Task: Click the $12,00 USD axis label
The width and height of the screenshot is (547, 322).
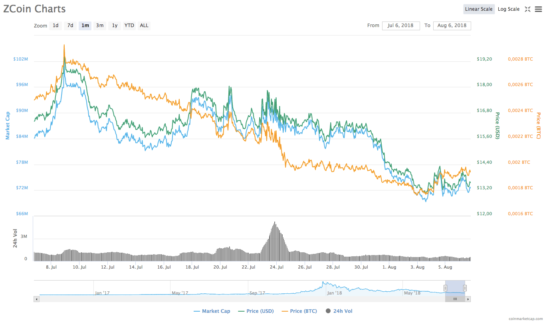Action: point(484,214)
